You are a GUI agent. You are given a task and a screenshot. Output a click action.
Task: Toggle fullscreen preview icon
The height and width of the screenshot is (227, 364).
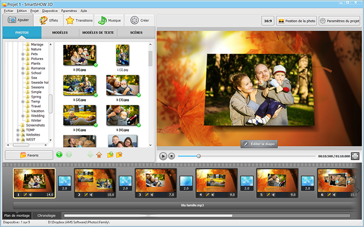pos(355,156)
